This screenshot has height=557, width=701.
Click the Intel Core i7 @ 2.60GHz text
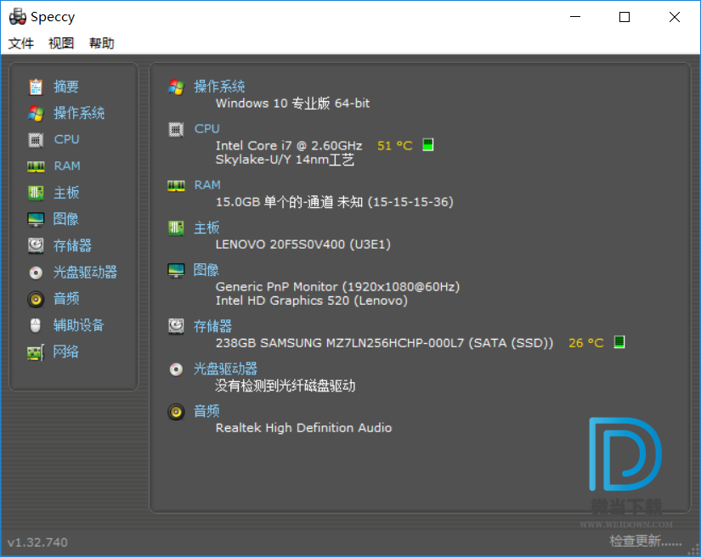pyautogui.click(x=289, y=145)
